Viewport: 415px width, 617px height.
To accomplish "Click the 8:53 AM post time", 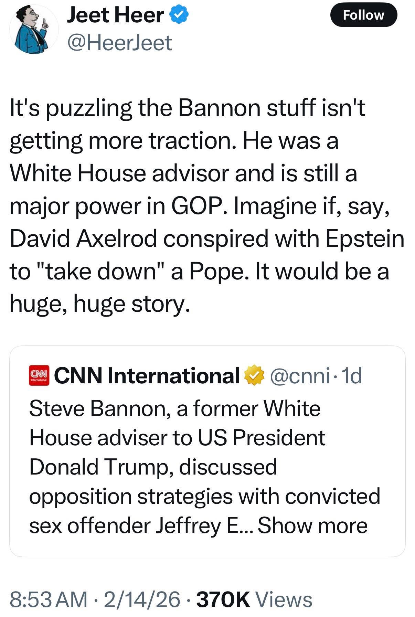I will click(x=49, y=599).
